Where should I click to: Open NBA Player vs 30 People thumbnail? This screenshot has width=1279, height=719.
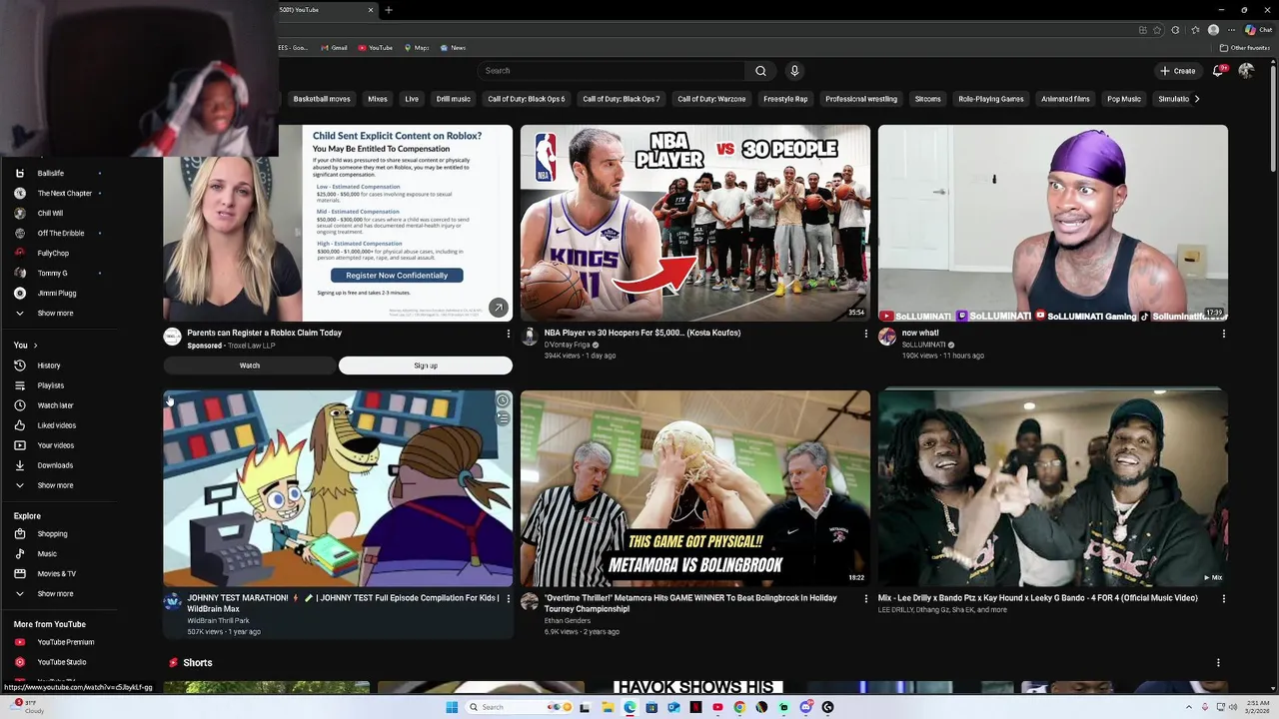pos(695,223)
